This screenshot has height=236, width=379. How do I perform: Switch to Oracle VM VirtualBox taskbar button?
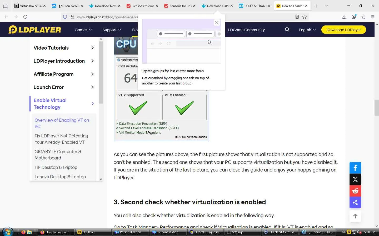280,232
